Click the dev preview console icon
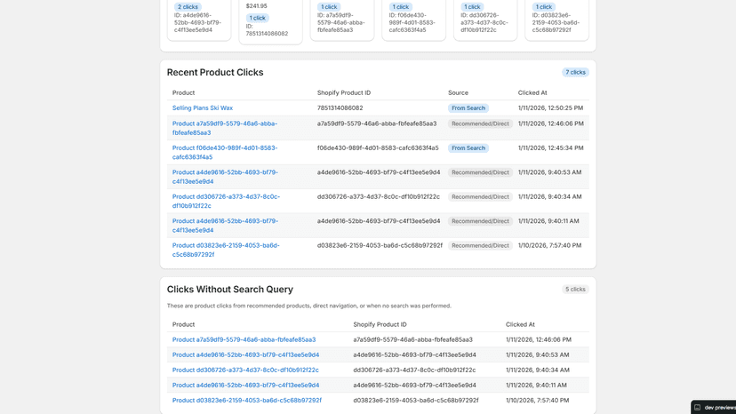This screenshot has height=414, width=736. (698, 408)
